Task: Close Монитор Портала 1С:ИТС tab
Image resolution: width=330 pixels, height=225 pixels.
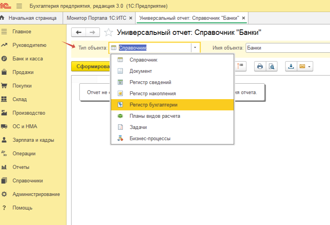Action: 131,18
